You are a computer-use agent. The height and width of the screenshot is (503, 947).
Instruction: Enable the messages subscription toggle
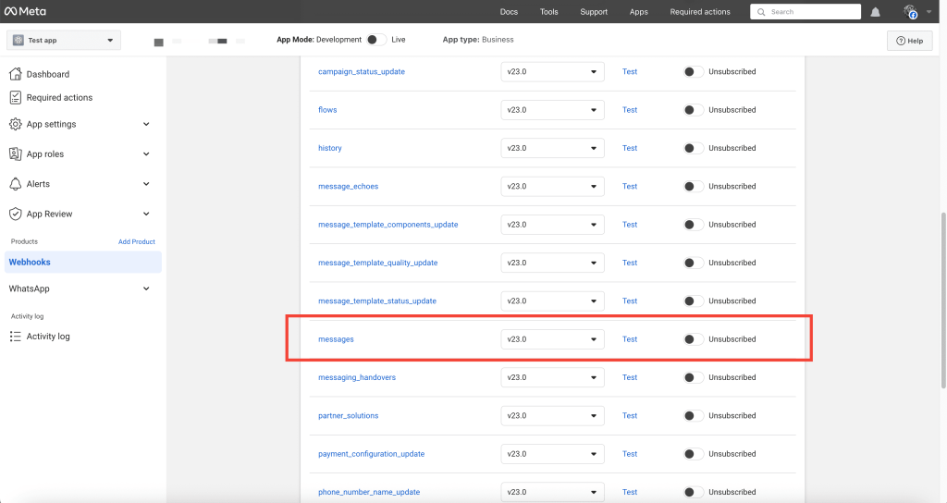click(x=693, y=339)
